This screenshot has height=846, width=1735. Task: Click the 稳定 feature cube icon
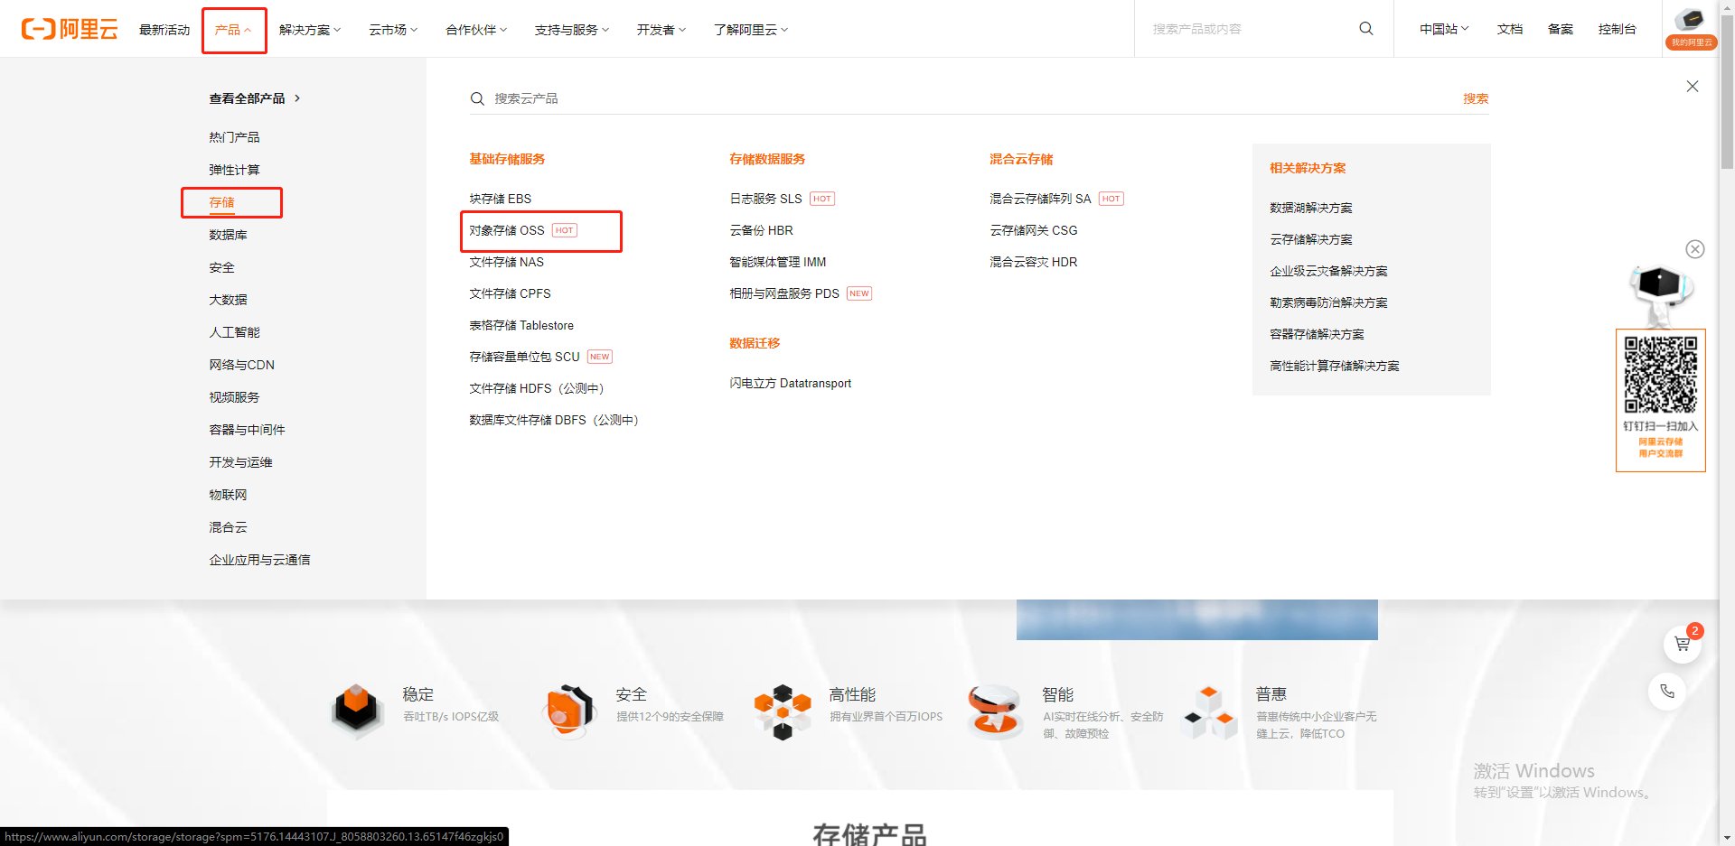pos(357,711)
